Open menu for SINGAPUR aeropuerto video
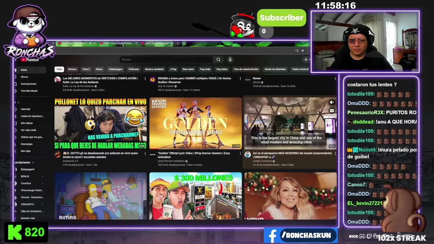The width and height of the screenshot is (434, 244). tap(335, 154)
